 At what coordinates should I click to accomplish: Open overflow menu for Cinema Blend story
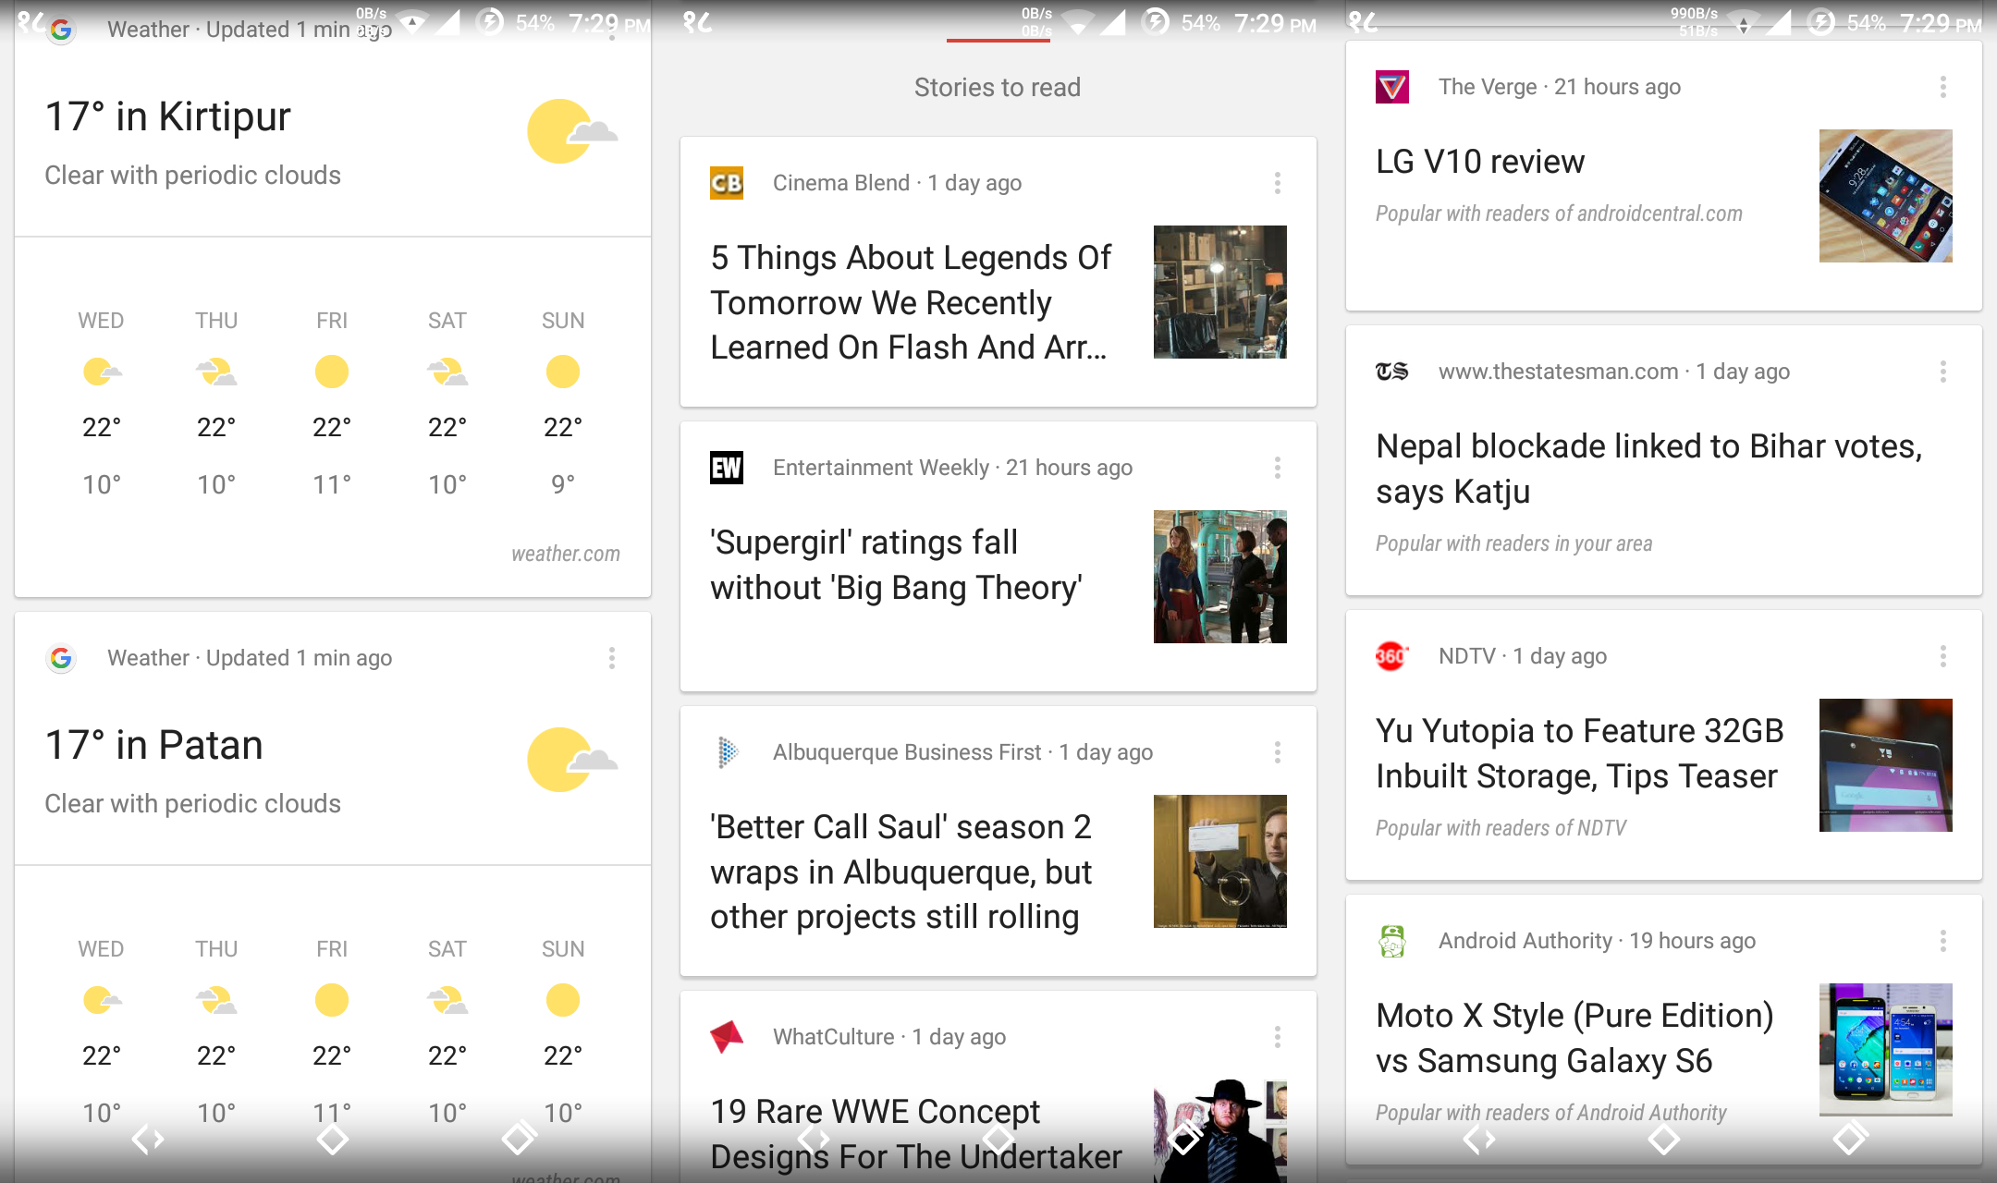coord(1277,183)
